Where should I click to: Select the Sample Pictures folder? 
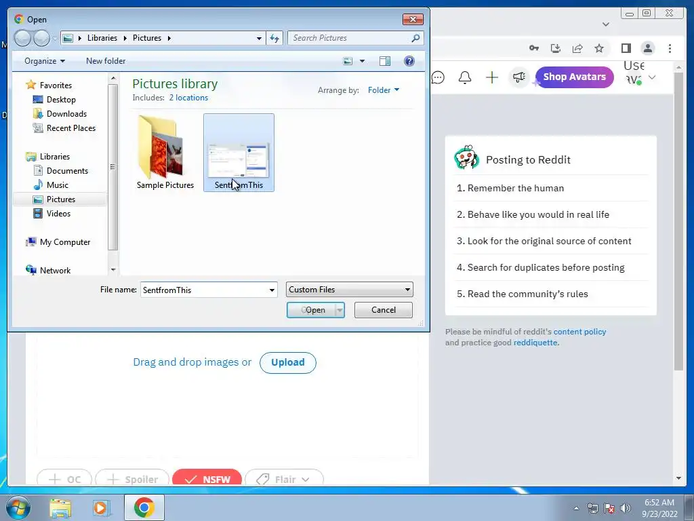[165, 153]
